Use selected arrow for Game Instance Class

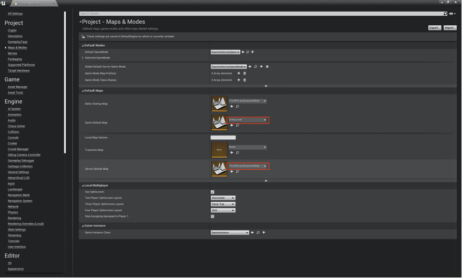click(252, 232)
